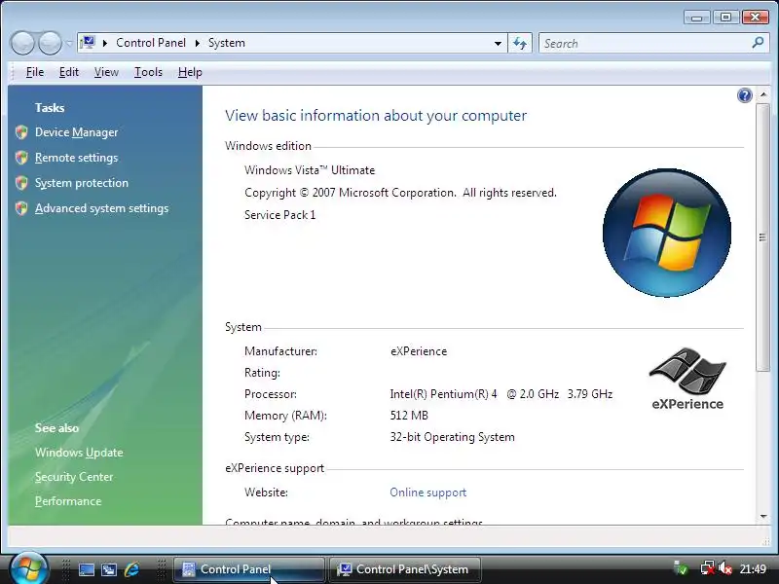Minimize the System window
This screenshot has height=584, width=779.
coord(696,18)
